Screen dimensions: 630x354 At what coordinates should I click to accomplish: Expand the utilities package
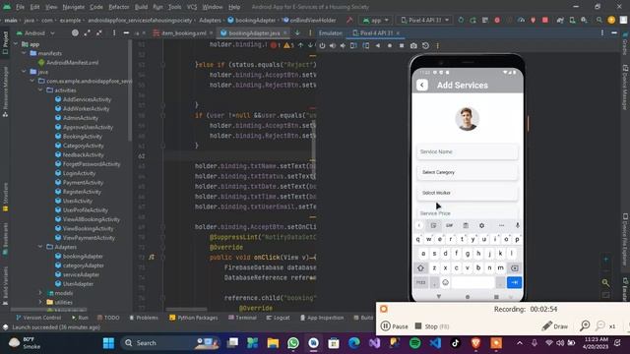(40, 302)
